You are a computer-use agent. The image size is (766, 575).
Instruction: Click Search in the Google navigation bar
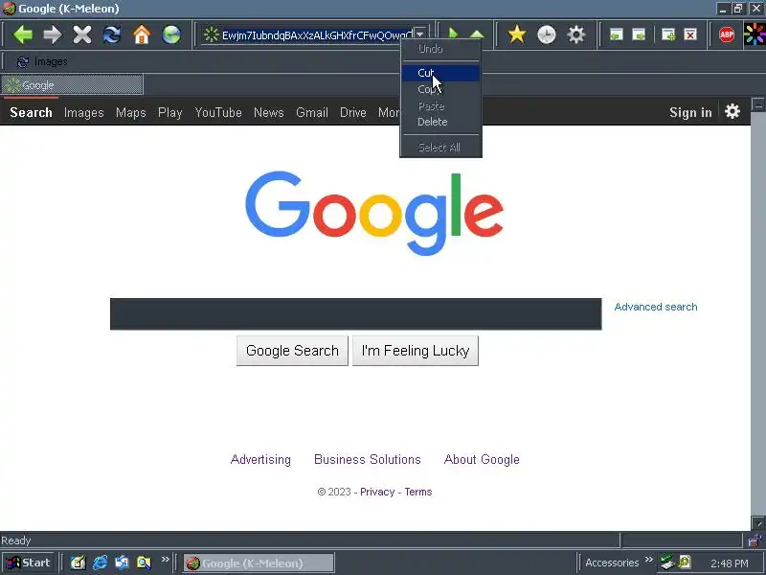31,112
